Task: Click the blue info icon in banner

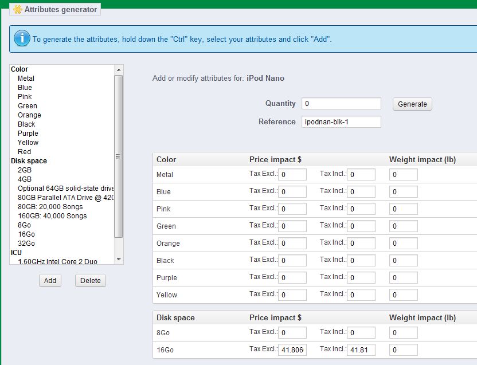Action: coord(22,38)
